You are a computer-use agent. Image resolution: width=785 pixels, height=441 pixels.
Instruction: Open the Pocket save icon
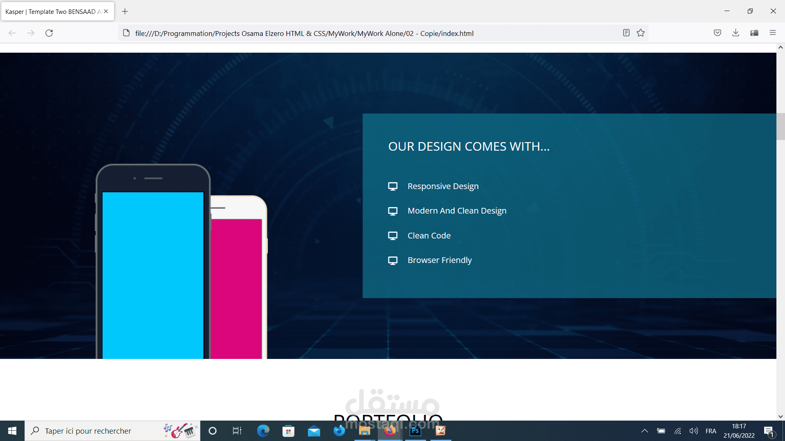click(717, 33)
